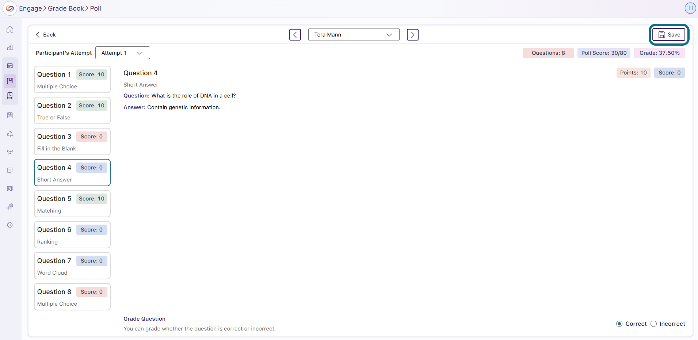698x340 pixels.
Task: Select Question 6 Ranking card
Action: point(72,235)
